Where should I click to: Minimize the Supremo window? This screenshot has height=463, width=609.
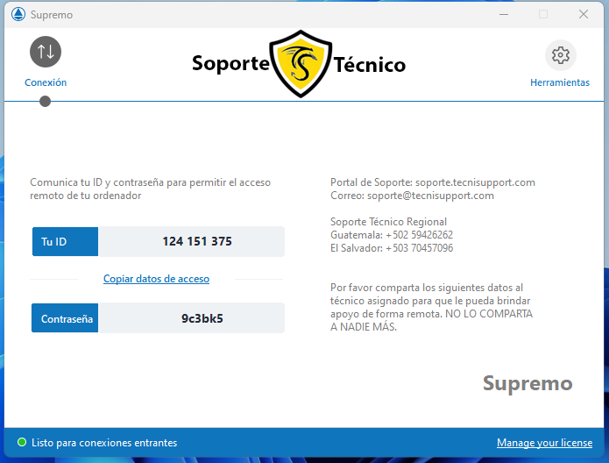click(504, 14)
